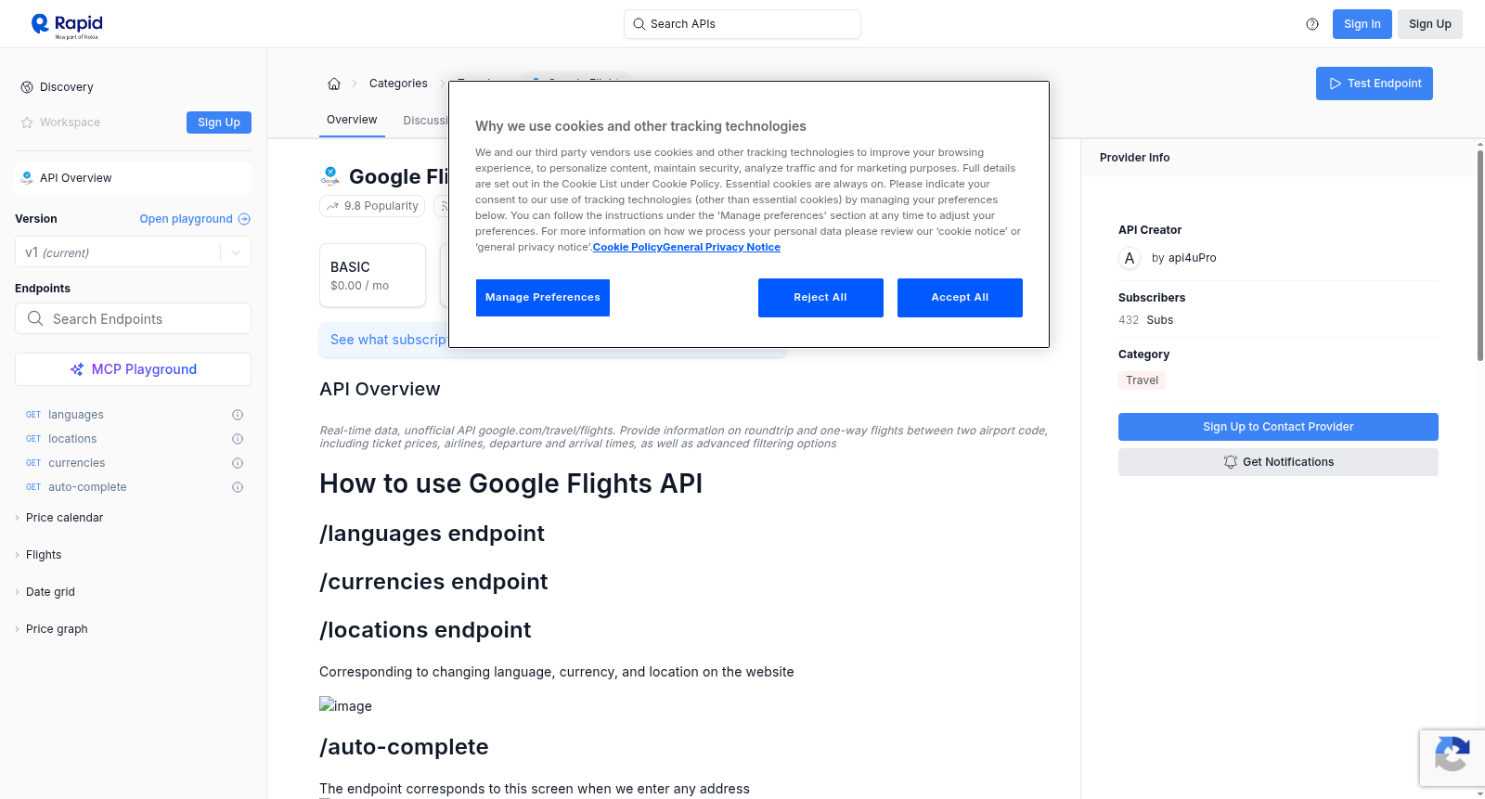Expand the Flights endpoint group
Viewport: 1485px width, 799px height.
44,555
